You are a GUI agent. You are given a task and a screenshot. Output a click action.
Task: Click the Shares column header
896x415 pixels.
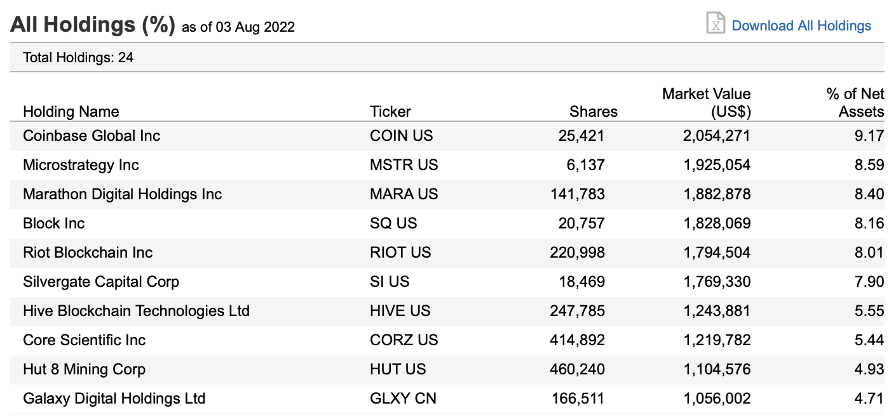(x=594, y=112)
